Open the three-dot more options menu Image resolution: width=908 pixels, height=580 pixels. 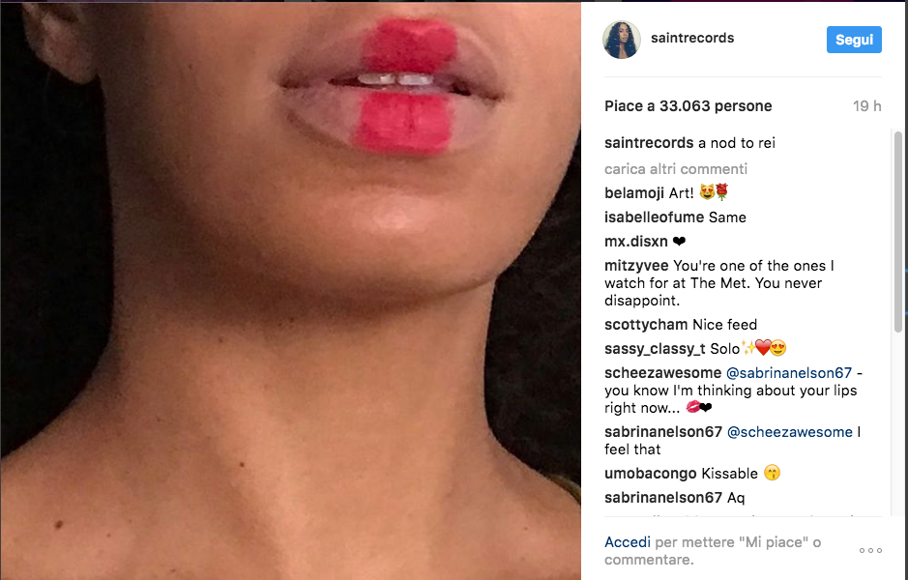click(x=870, y=550)
